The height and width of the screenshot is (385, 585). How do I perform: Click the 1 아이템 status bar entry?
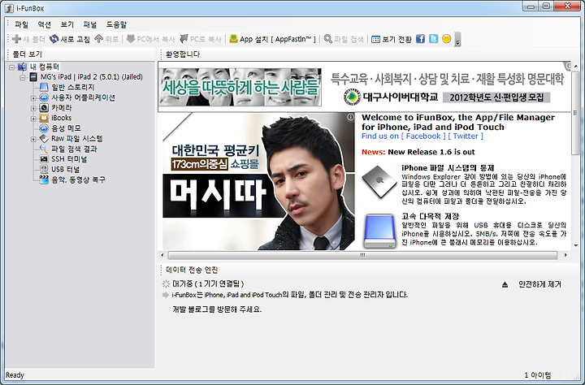click(x=537, y=375)
